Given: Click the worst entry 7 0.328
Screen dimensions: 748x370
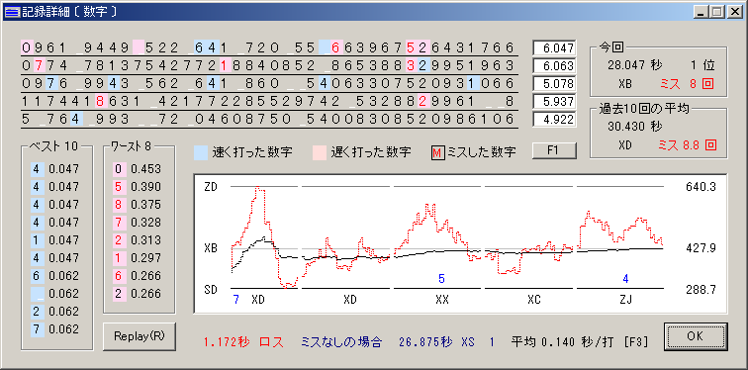Looking at the screenshot, I should (137, 223).
